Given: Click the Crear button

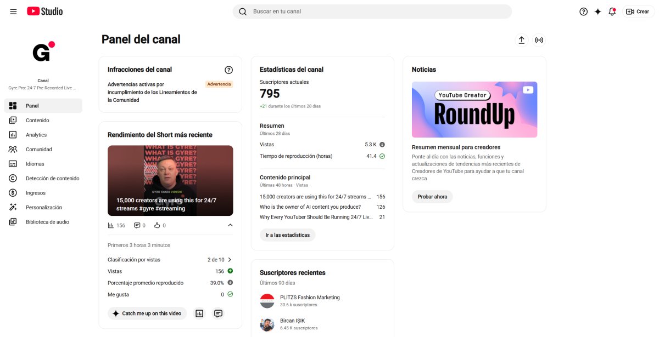Looking at the screenshot, I should tap(638, 12).
